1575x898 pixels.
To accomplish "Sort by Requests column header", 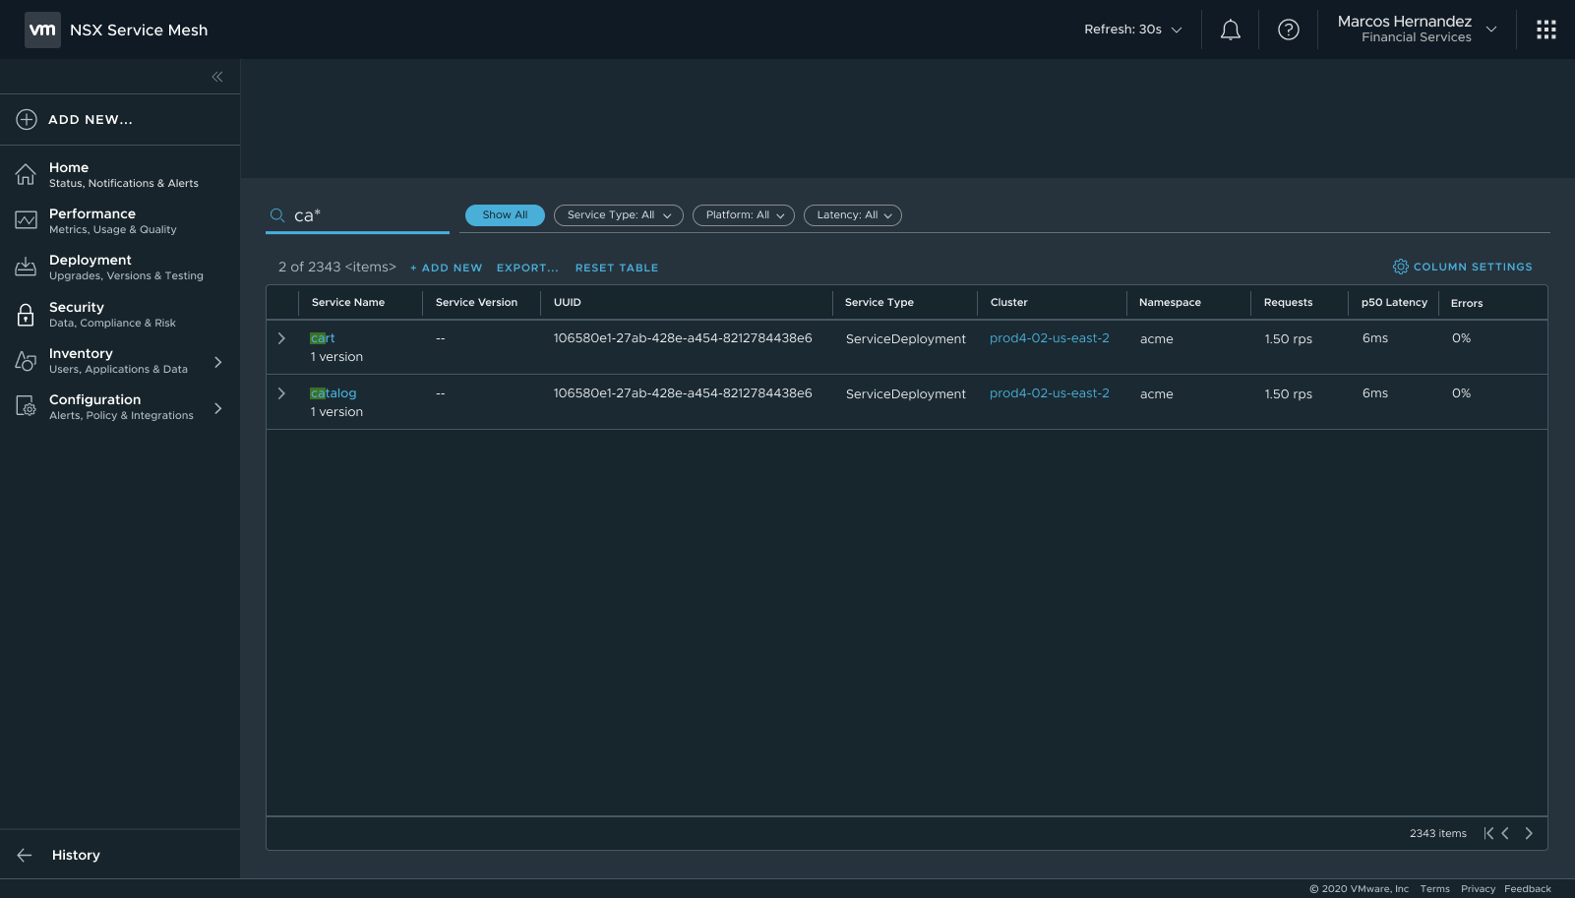I will pyautogui.click(x=1289, y=303).
